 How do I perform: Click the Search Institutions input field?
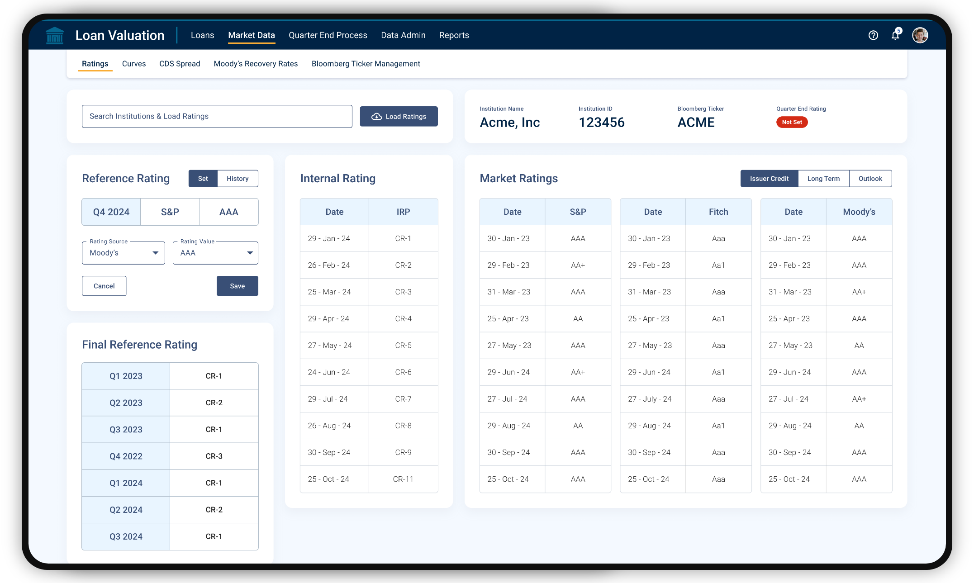tap(217, 117)
